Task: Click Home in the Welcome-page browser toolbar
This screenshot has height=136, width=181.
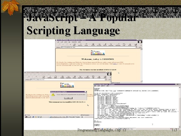Action: [86, 45]
